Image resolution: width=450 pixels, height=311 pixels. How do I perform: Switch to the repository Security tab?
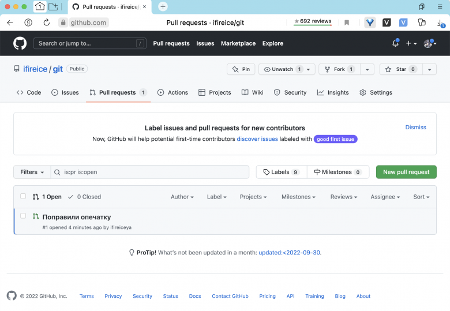pos(290,92)
